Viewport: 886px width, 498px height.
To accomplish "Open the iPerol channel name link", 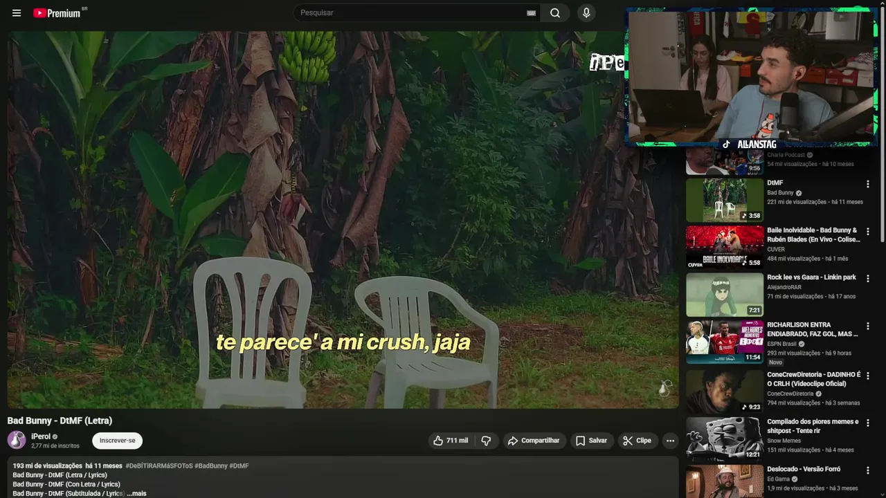I will (41, 436).
